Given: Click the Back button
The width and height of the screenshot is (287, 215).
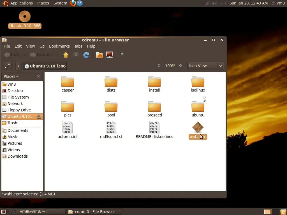Looking at the screenshot, I should (x=11, y=55).
